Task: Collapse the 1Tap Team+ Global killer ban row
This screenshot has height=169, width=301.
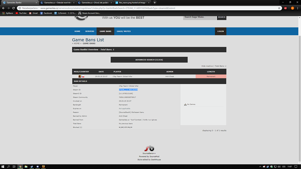Action: (149, 76)
